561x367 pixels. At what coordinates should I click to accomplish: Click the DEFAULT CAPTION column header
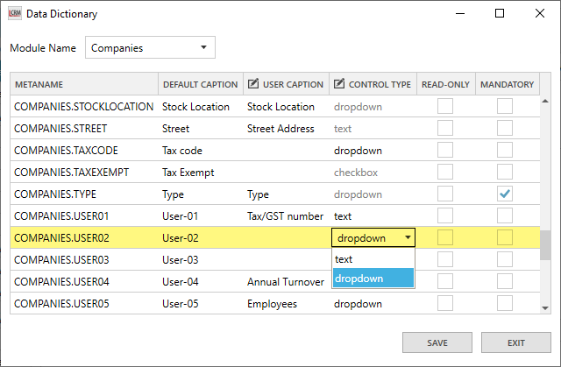[201, 84]
